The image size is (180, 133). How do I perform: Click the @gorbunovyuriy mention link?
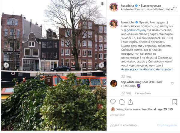pyautogui.click(x=135, y=30)
